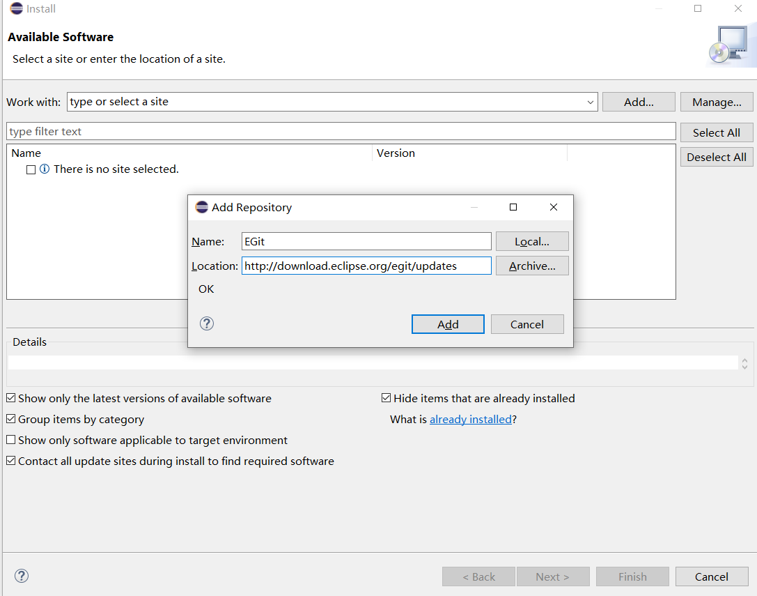Close the Add Repository dialog
Image resolution: width=757 pixels, height=596 pixels.
(x=553, y=207)
